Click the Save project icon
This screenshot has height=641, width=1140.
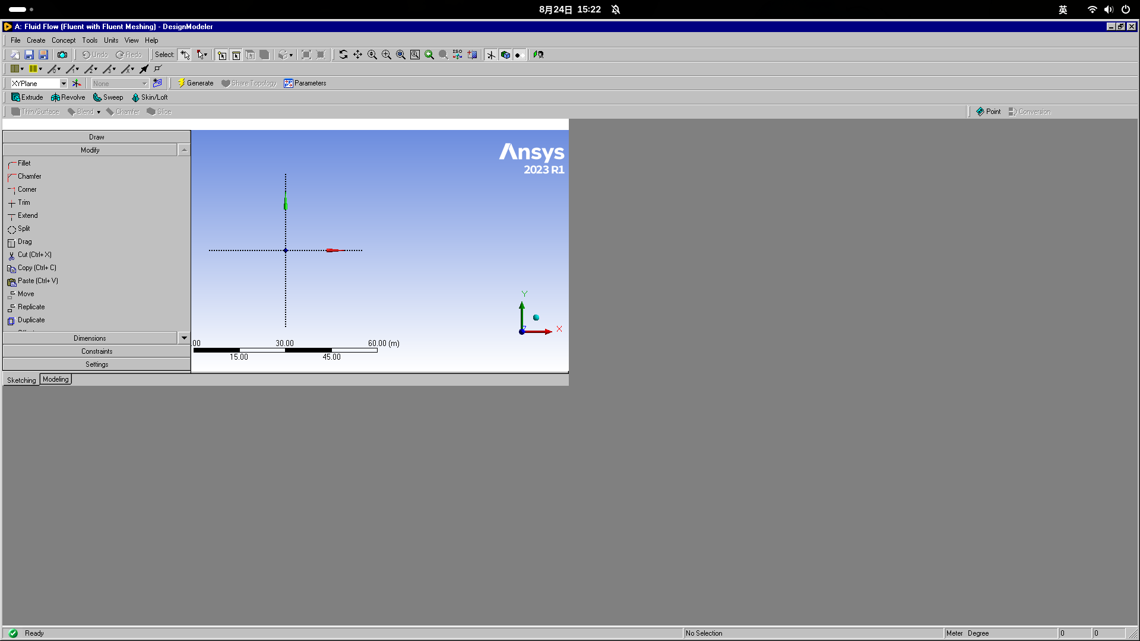click(x=29, y=55)
